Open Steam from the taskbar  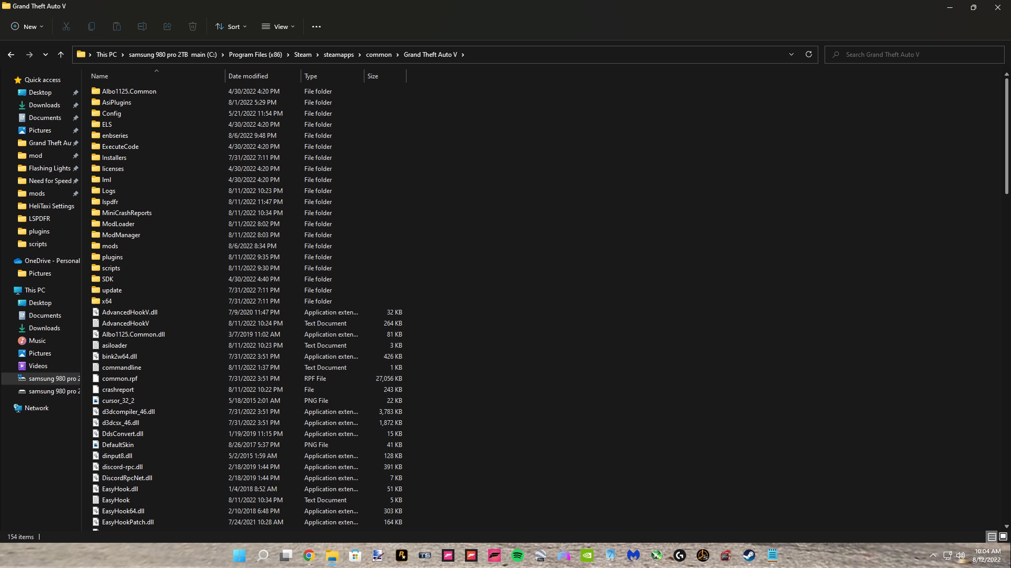coord(749,555)
